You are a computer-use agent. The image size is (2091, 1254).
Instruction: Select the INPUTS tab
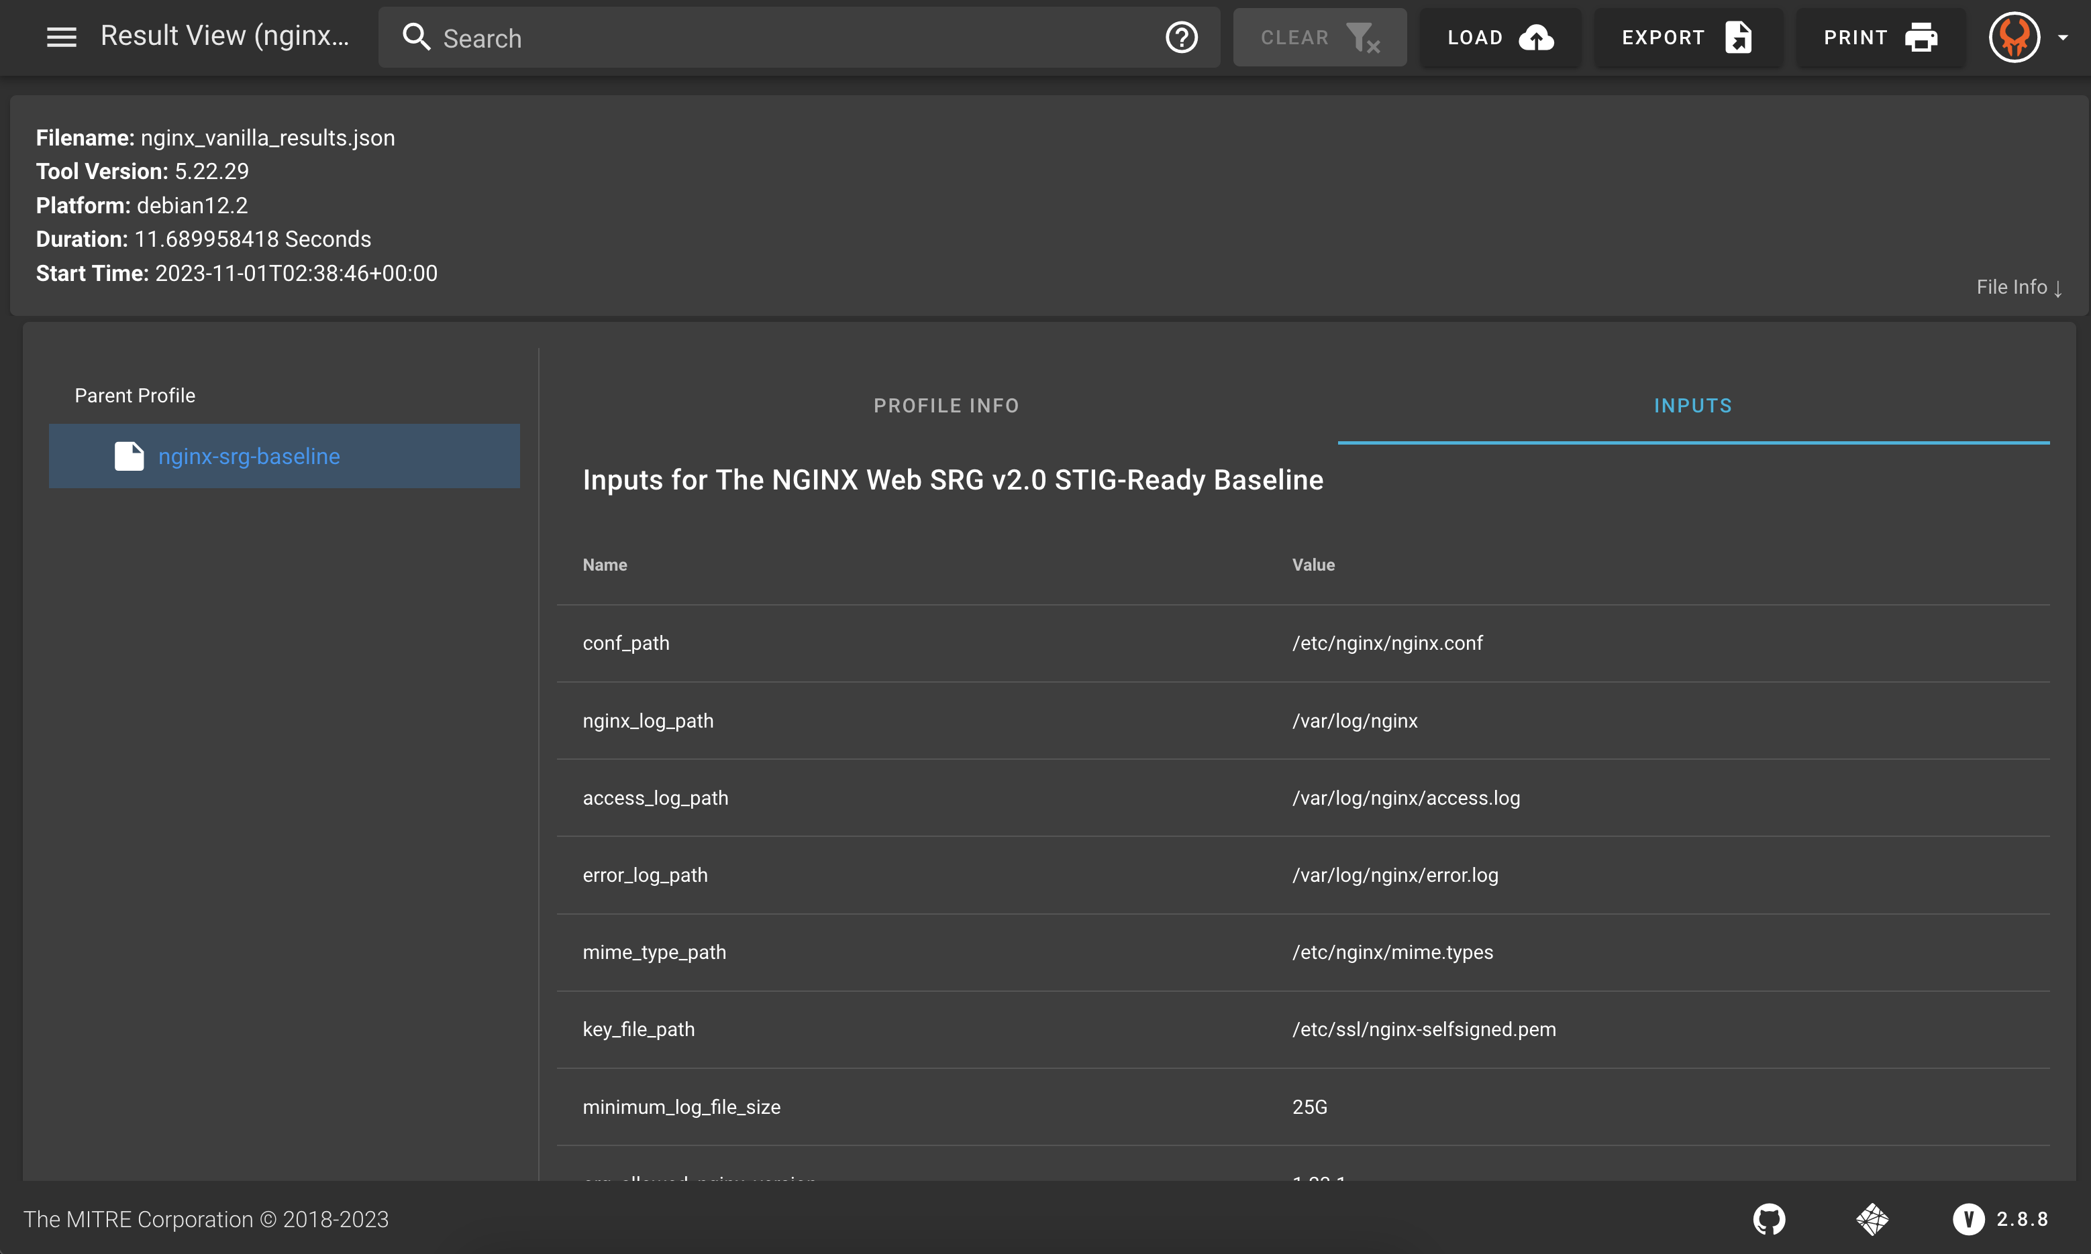pyautogui.click(x=1692, y=405)
